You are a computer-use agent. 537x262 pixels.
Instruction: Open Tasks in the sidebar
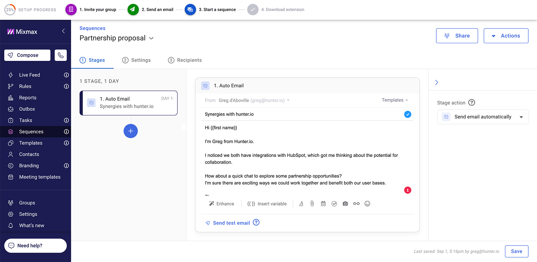[26, 120]
